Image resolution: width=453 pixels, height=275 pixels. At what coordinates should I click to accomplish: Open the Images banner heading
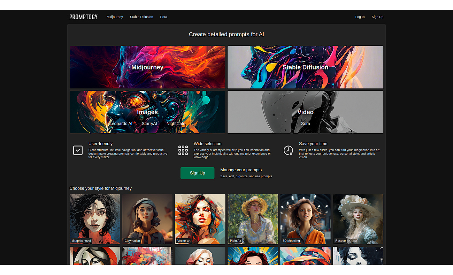(x=147, y=112)
